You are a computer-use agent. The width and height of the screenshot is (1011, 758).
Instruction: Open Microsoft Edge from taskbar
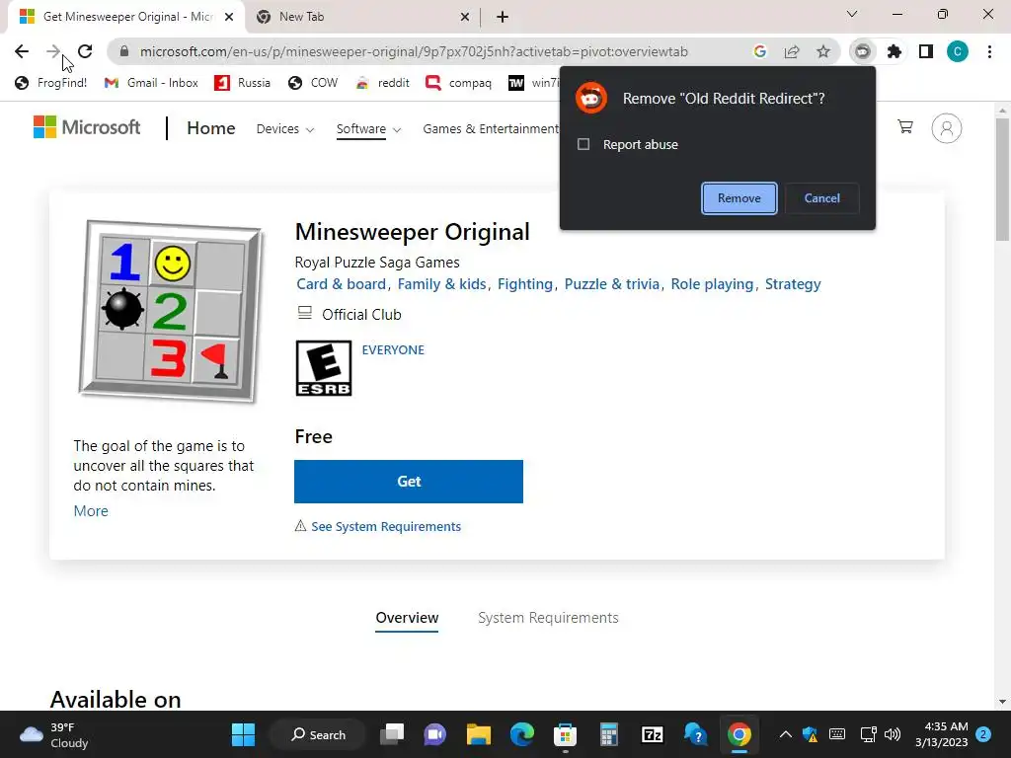click(521, 734)
